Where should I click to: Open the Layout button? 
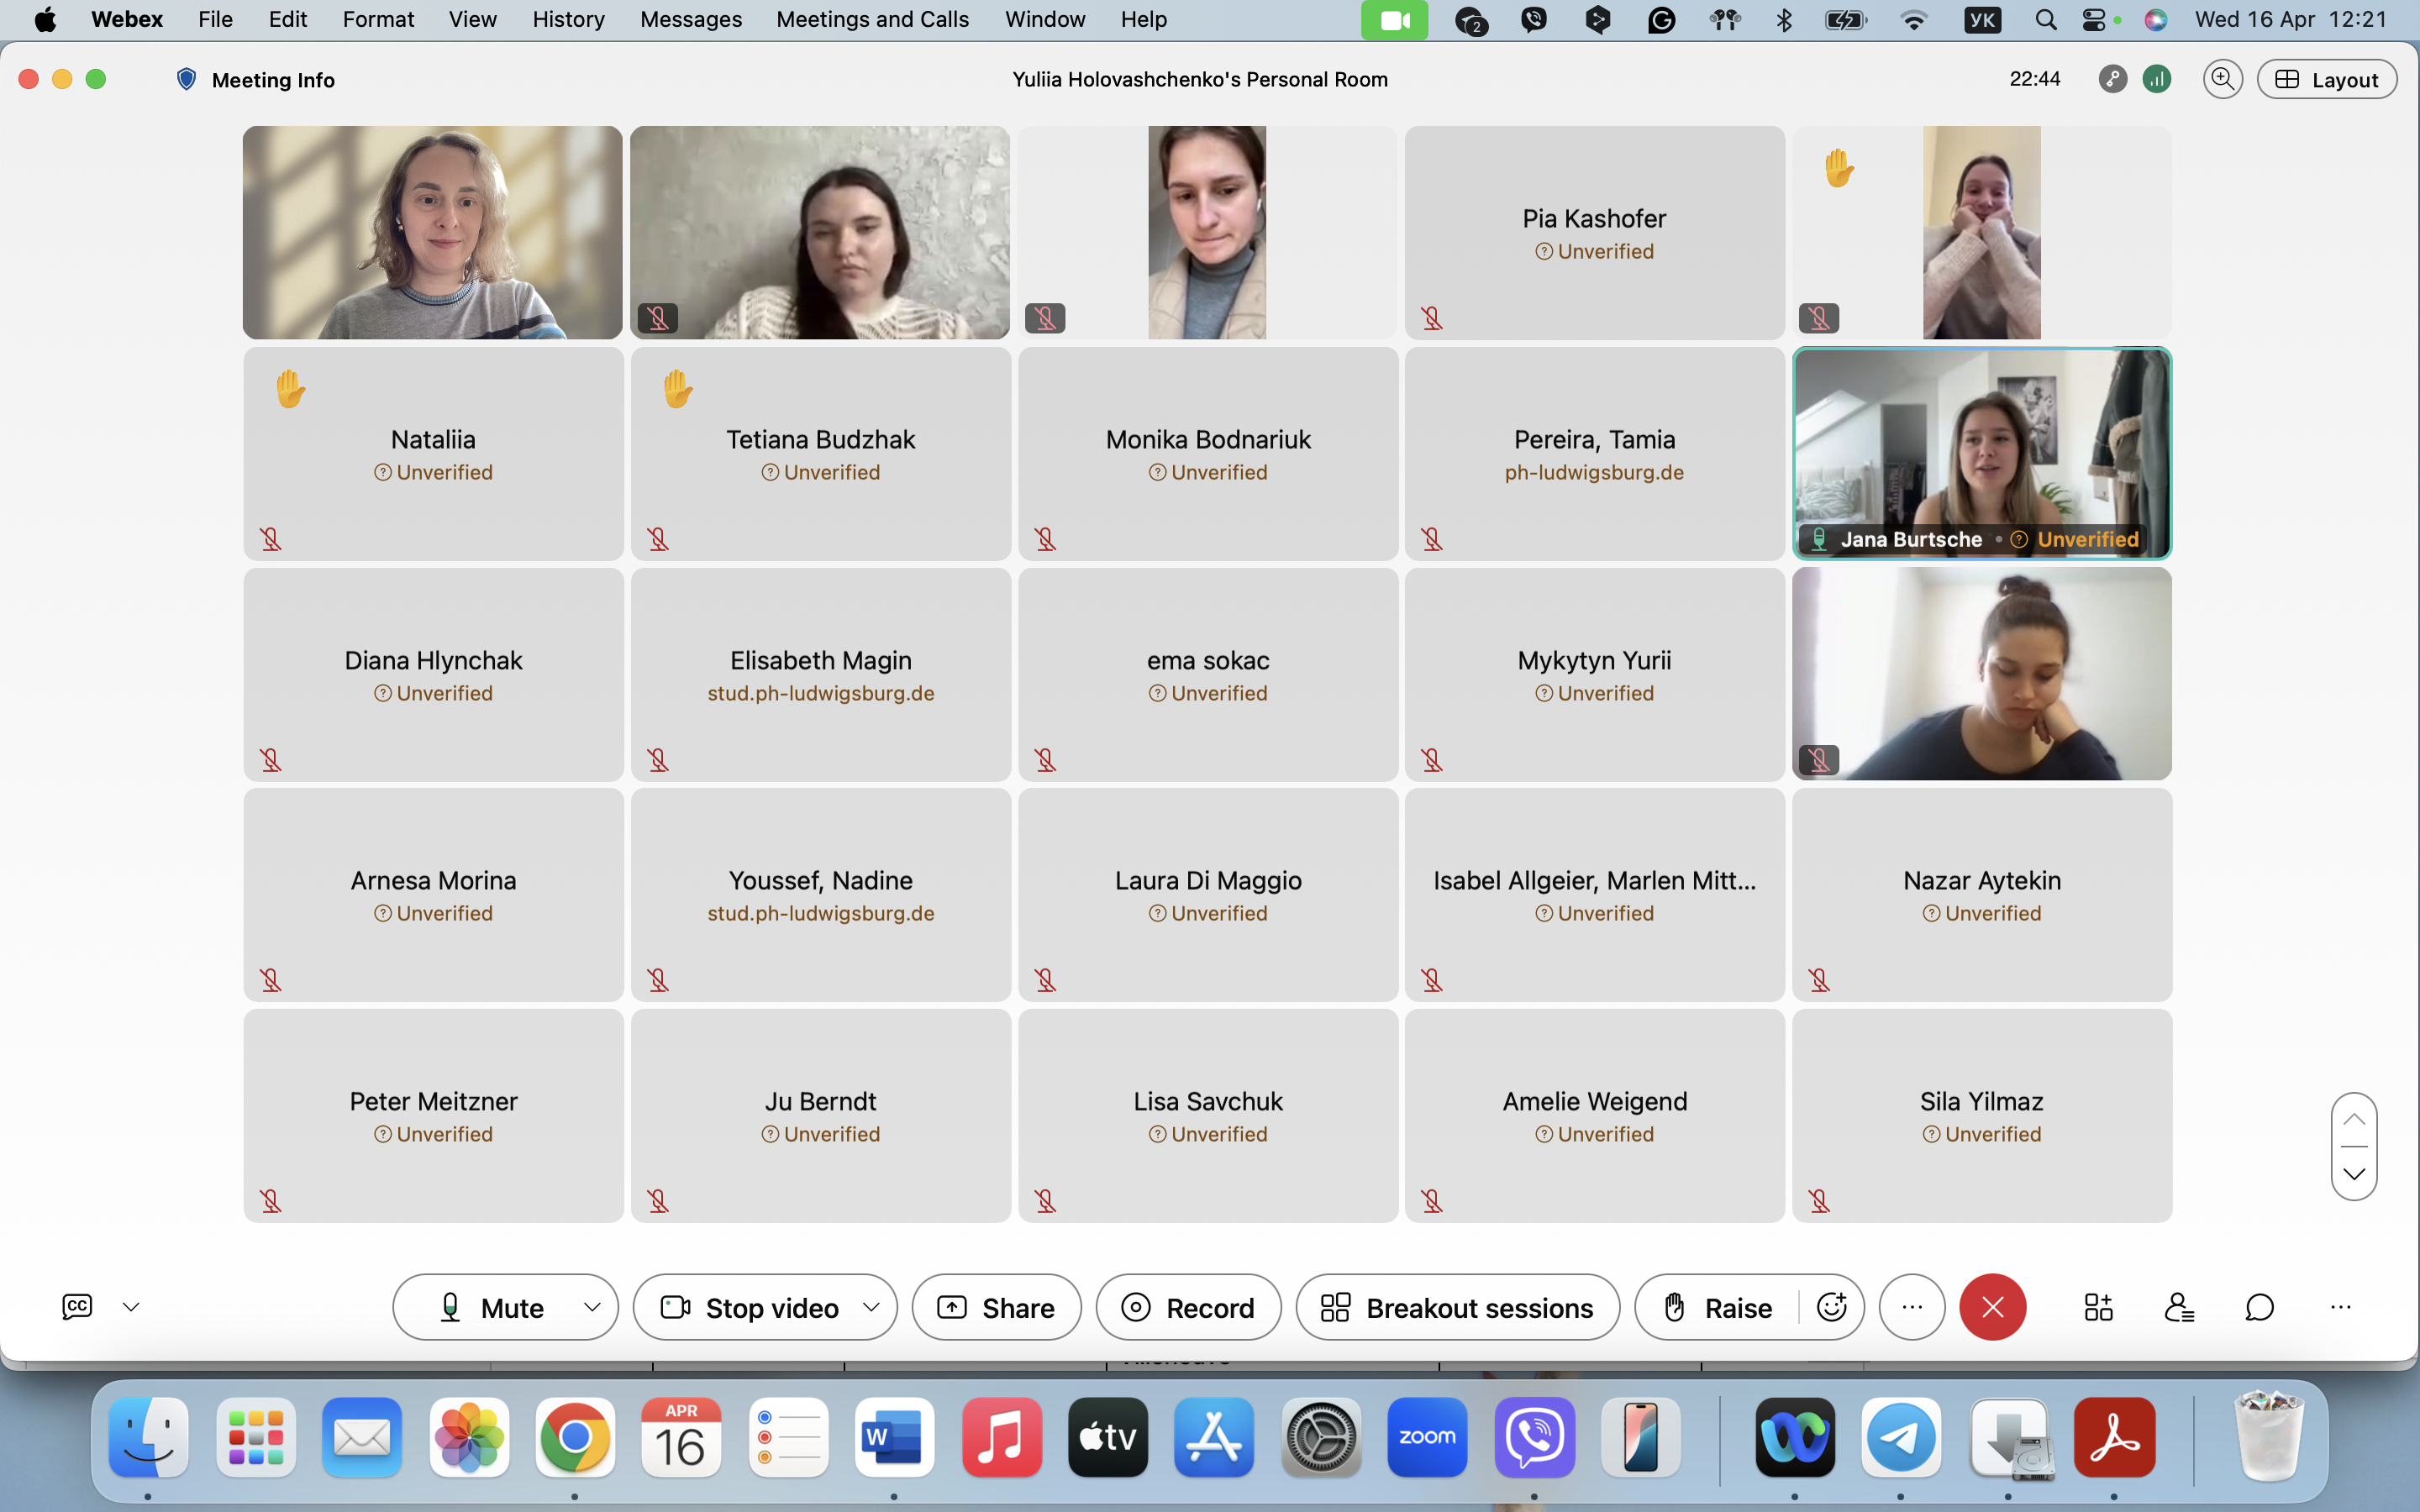tap(2326, 79)
